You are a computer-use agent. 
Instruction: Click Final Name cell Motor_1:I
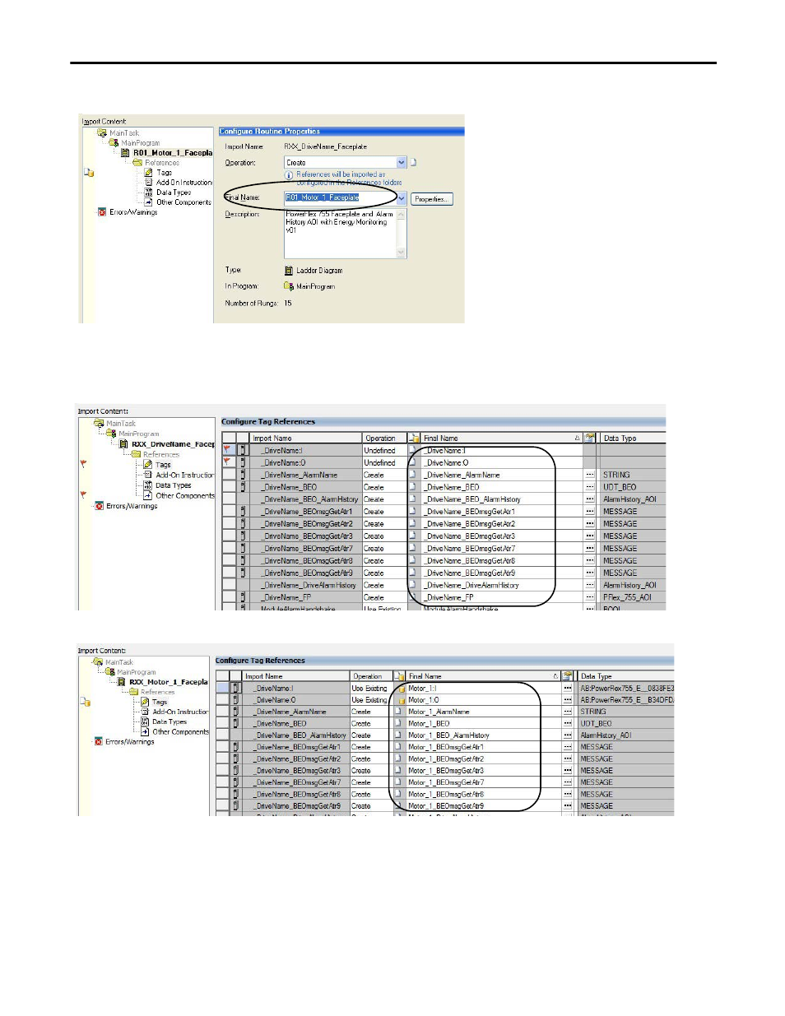(x=483, y=689)
